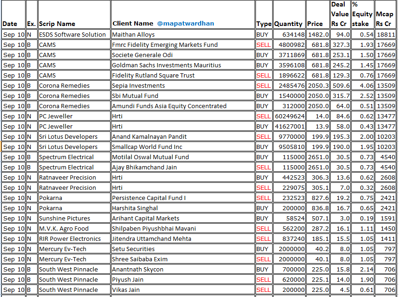The height and width of the screenshot is (297, 399).
Task: Click Amundi Funds Asia Equity Concentrated cell
Action: click(x=183, y=106)
